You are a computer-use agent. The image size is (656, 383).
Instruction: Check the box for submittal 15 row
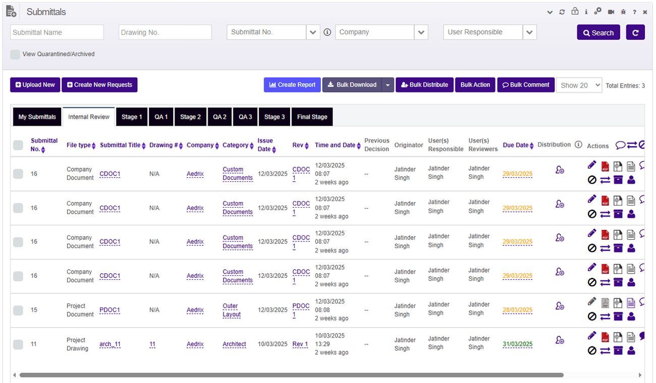click(x=18, y=310)
